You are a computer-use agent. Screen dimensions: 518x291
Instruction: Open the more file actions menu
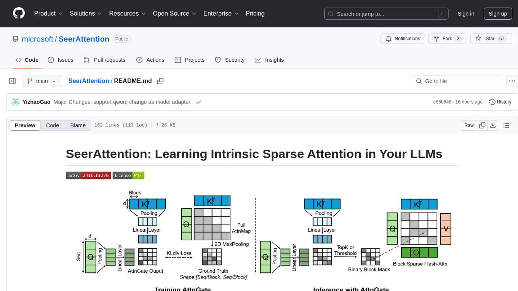pos(512,81)
